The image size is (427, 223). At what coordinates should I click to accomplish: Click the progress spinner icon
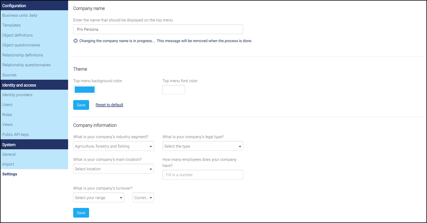[x=75, y=41]
